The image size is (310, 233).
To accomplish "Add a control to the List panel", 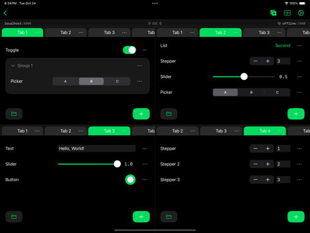I will 296,114.
